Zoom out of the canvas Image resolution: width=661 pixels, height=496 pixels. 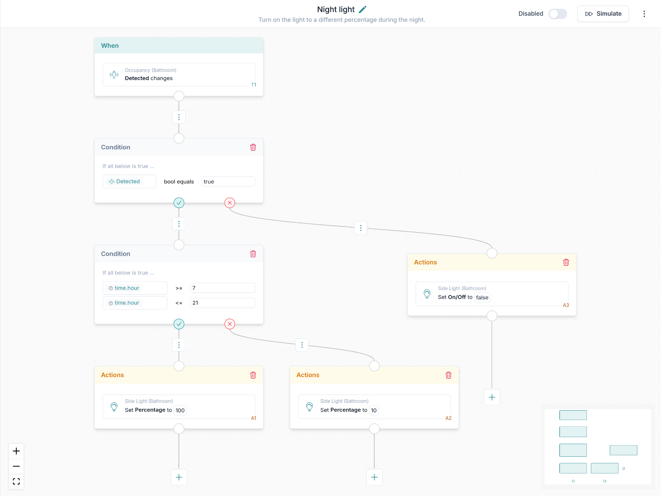(16, 466)
